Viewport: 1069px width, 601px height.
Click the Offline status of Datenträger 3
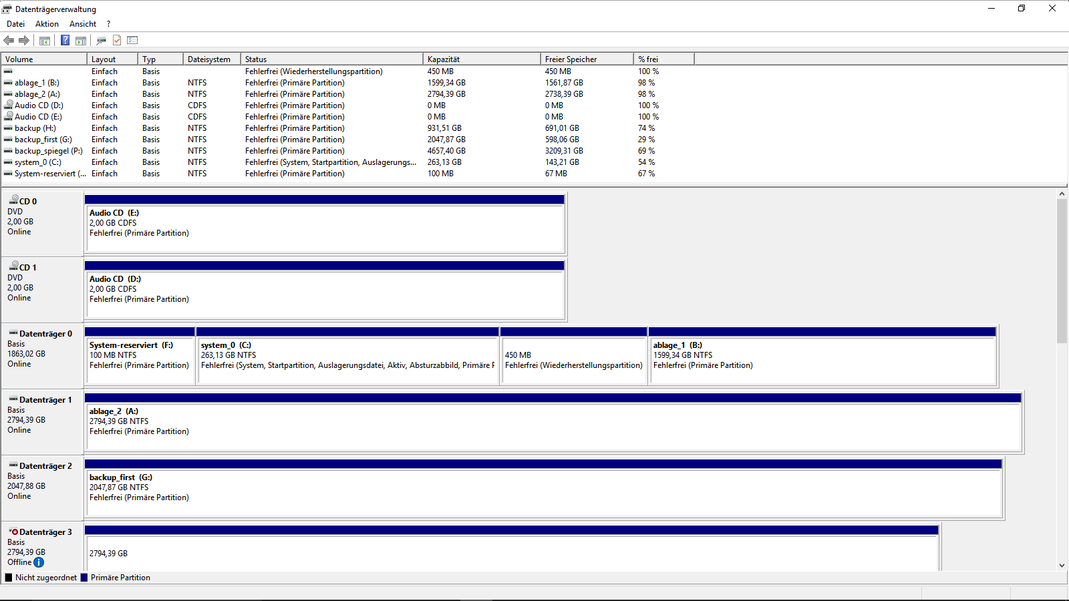click(19, 562)
